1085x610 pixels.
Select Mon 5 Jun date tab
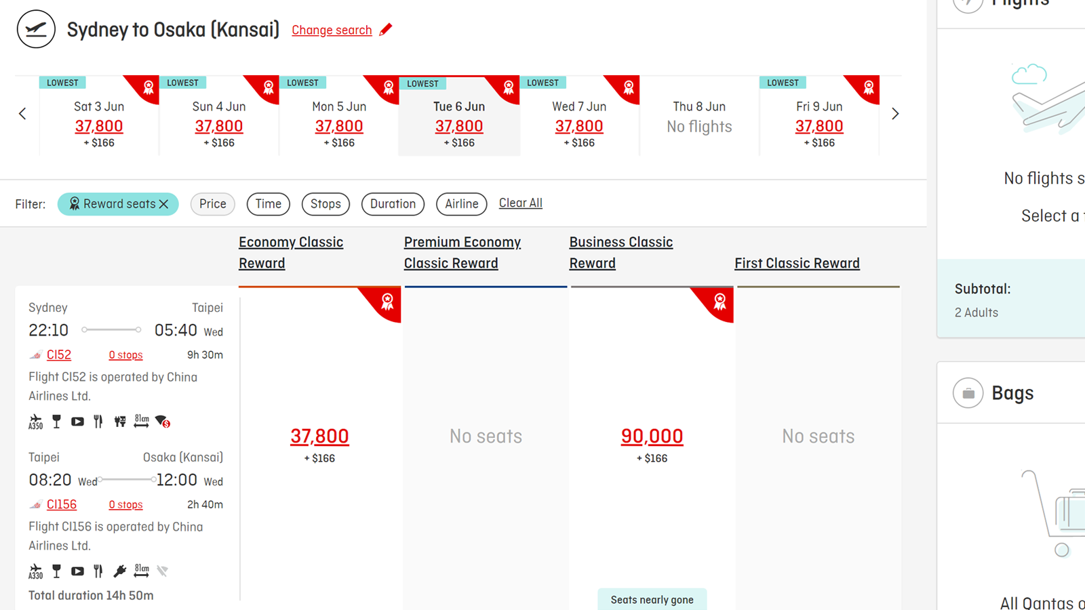pyautogui.click(x=339, y=116)
